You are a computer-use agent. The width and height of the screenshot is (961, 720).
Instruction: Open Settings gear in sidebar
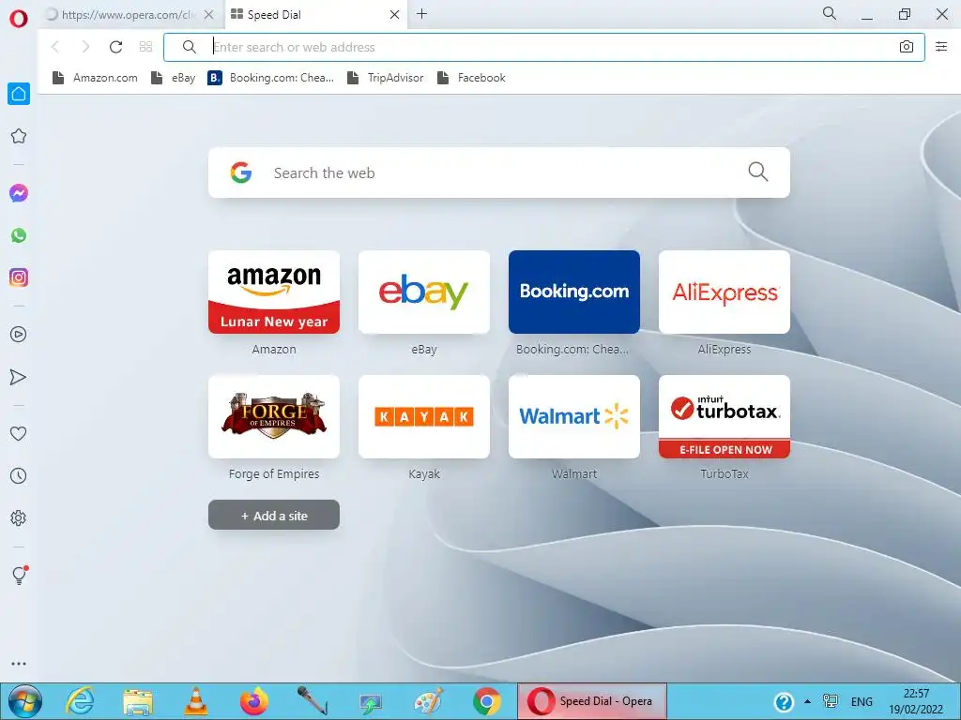click(x=19, y=517)
